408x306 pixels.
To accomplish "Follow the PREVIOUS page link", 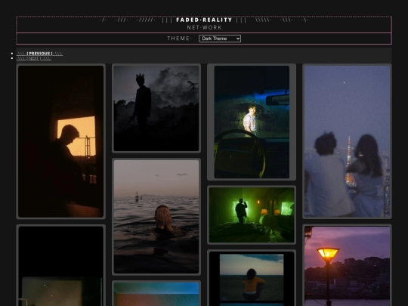I will click(39, 54).
